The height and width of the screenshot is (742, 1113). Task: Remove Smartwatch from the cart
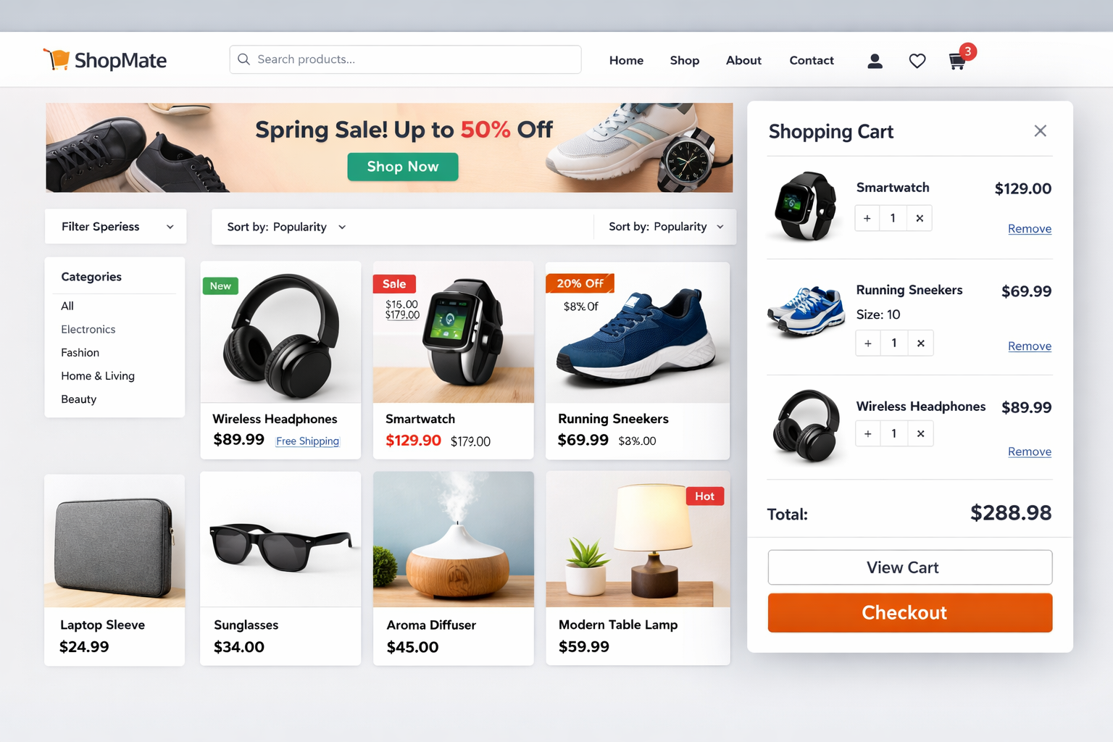point(1030,229)
